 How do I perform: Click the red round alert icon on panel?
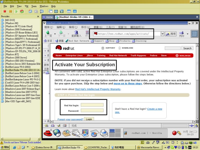point(174,133)
